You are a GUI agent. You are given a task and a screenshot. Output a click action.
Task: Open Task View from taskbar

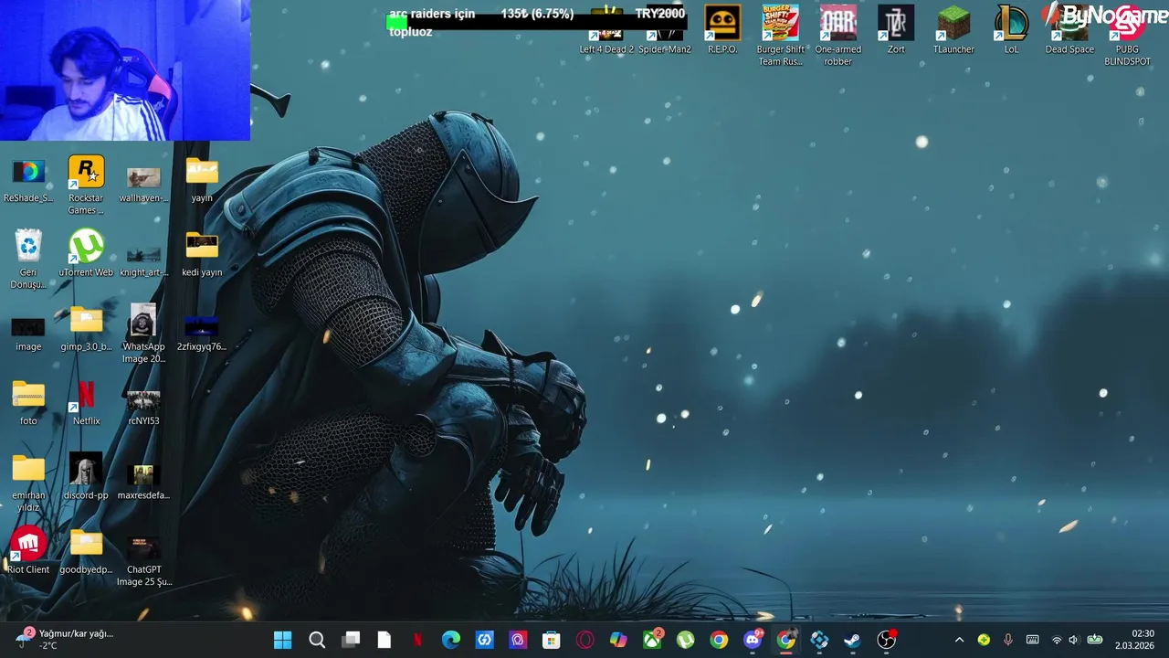pyautogui.click(x=351, y=640)
